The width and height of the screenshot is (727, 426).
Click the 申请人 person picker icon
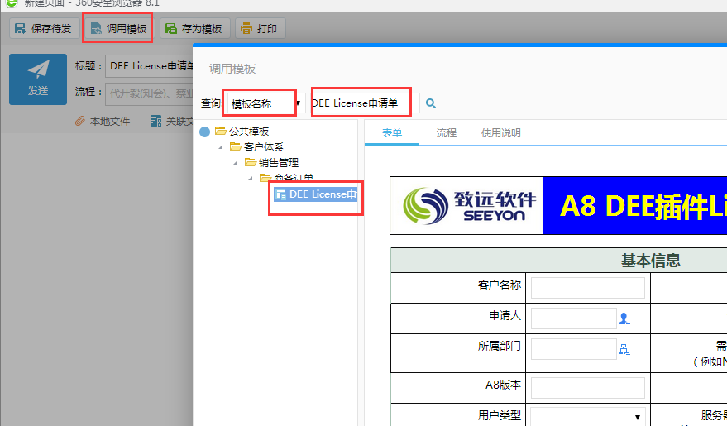(624, 318)
